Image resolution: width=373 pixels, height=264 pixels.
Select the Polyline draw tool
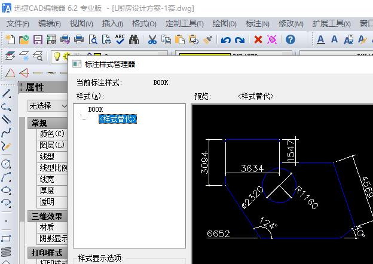coord(6,107)
